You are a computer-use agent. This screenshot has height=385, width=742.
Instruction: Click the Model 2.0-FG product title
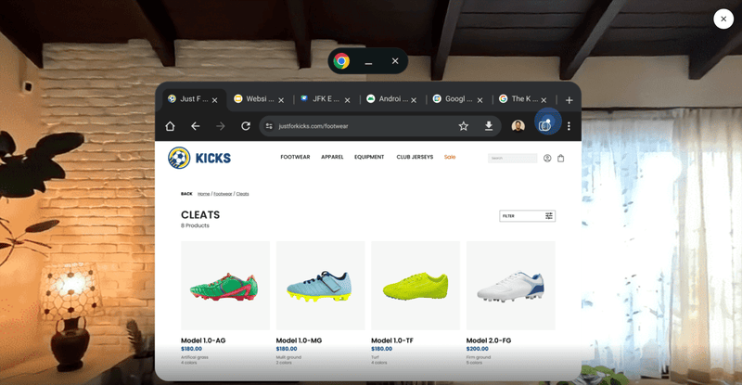pos(489,340)
